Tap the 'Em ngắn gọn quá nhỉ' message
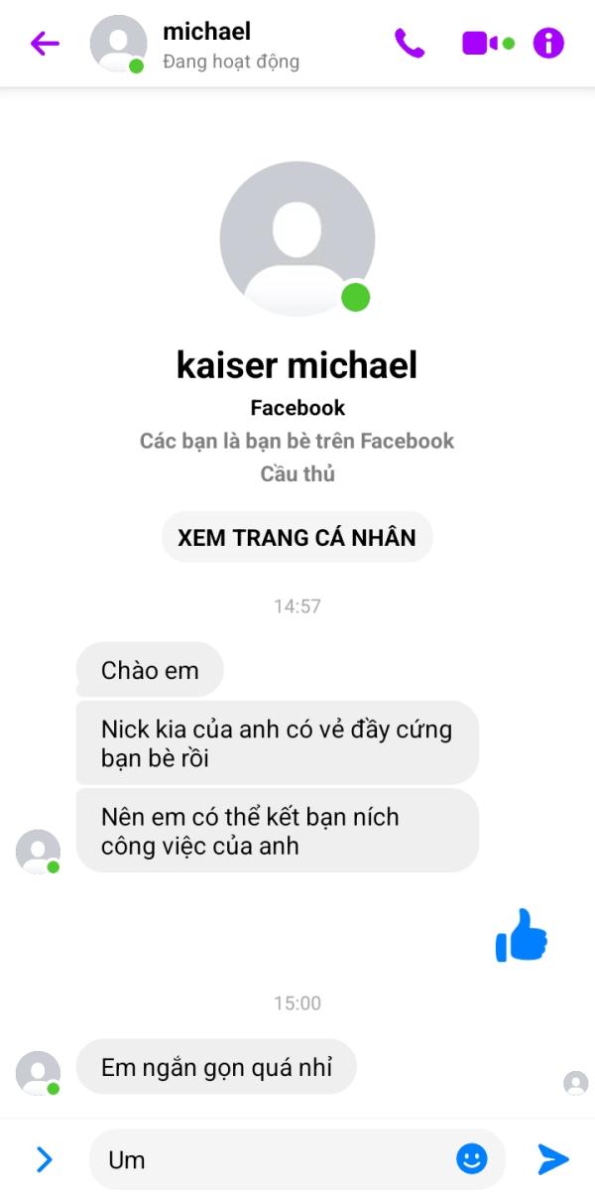Screen dimensions: 595x1200 [x=216, y=1067]
